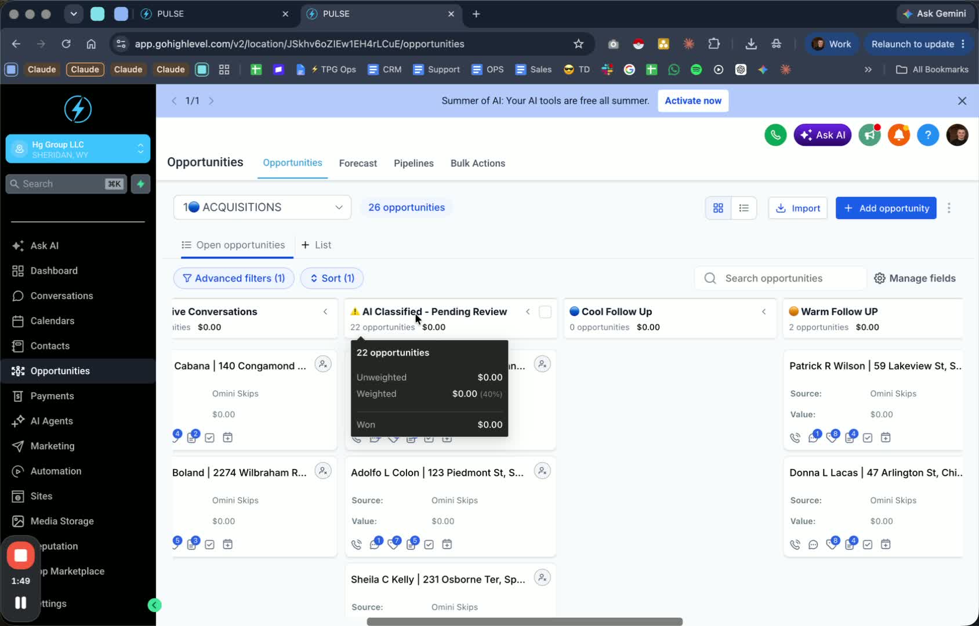Open the user profile avatar
The height and width of the screenshot is (626, 979).
point(957,135)
